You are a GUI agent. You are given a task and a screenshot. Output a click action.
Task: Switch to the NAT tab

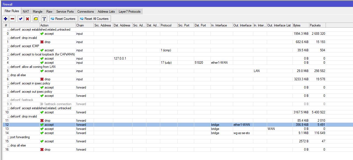[26, 12]
